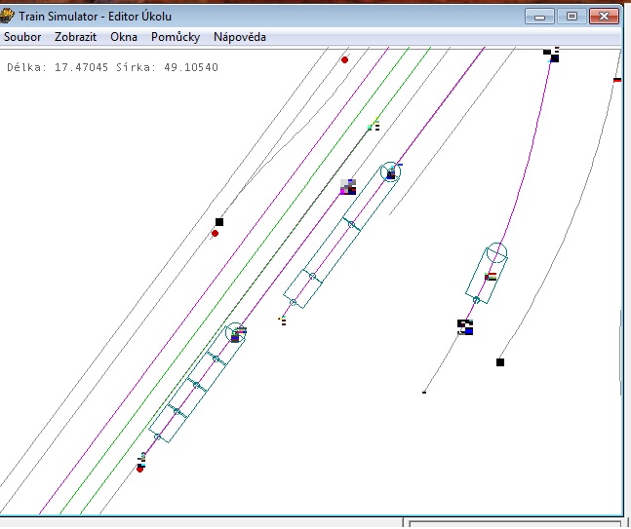Screen dimensions: 631x529
Task: Click the small yellow-green signal marker near top tracks
Action: [x=373, y=124]
